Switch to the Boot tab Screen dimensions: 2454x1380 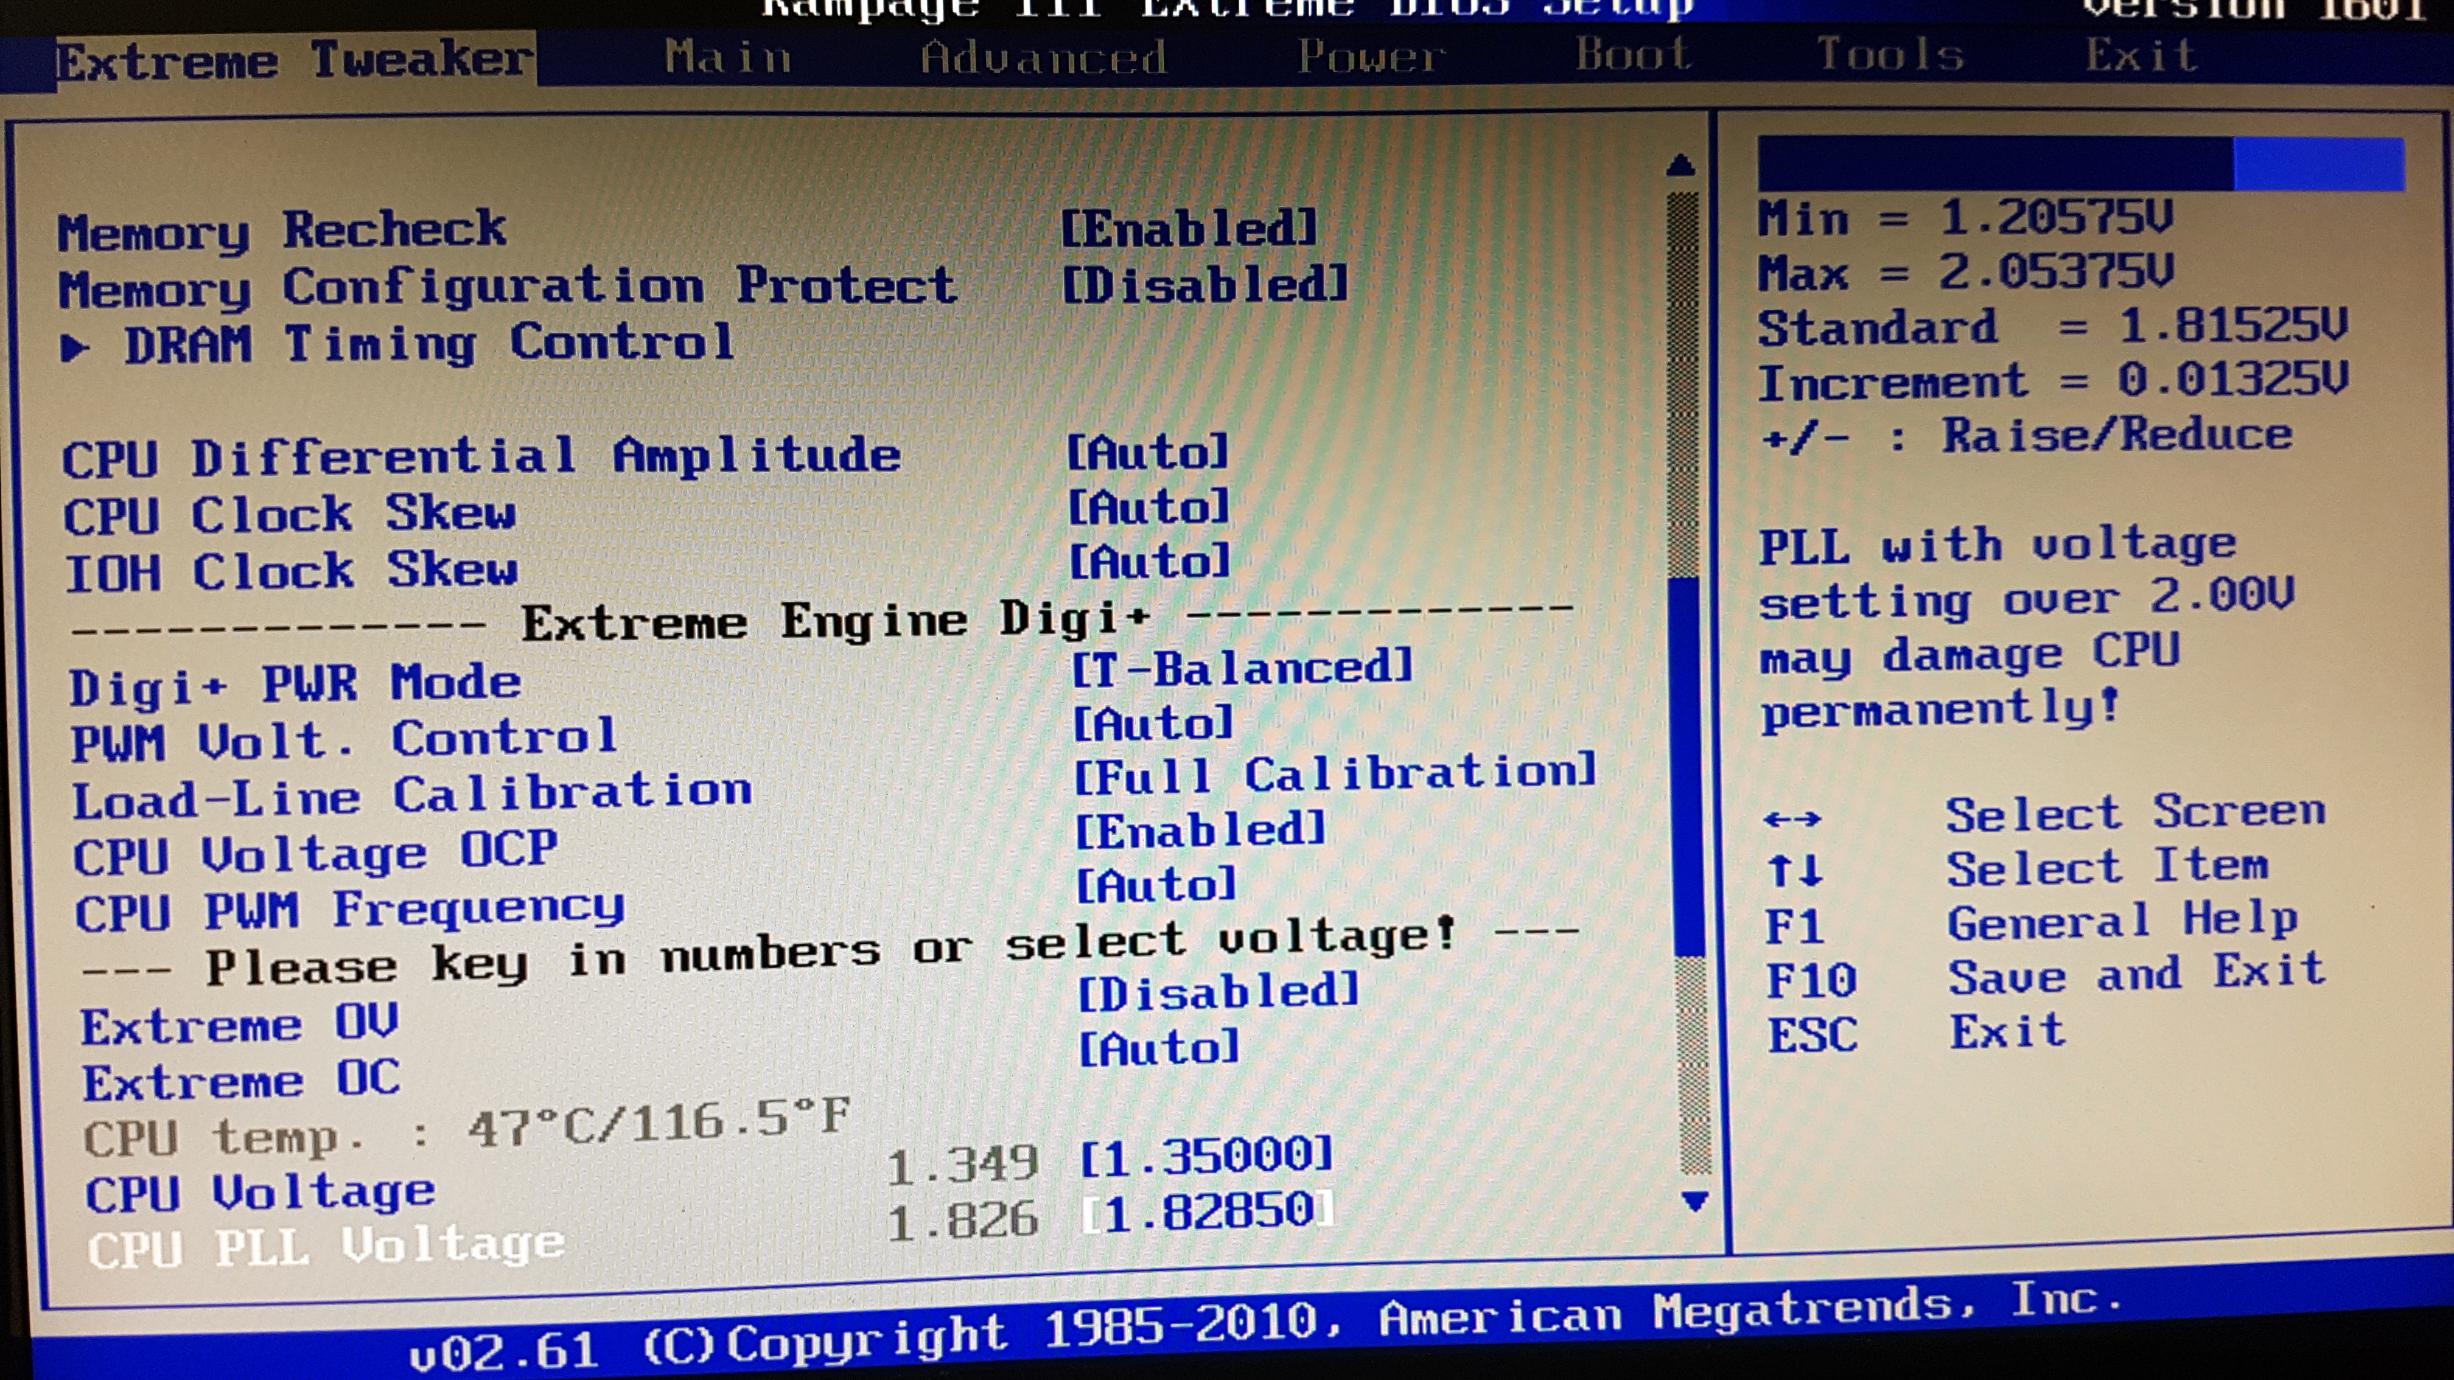1633,54
